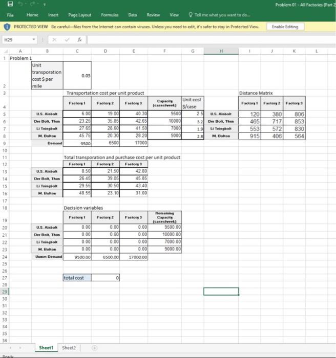The image size is (336, 358).
Task: Select distance value 915 for M. Bolton
Action: coord(249,136)
